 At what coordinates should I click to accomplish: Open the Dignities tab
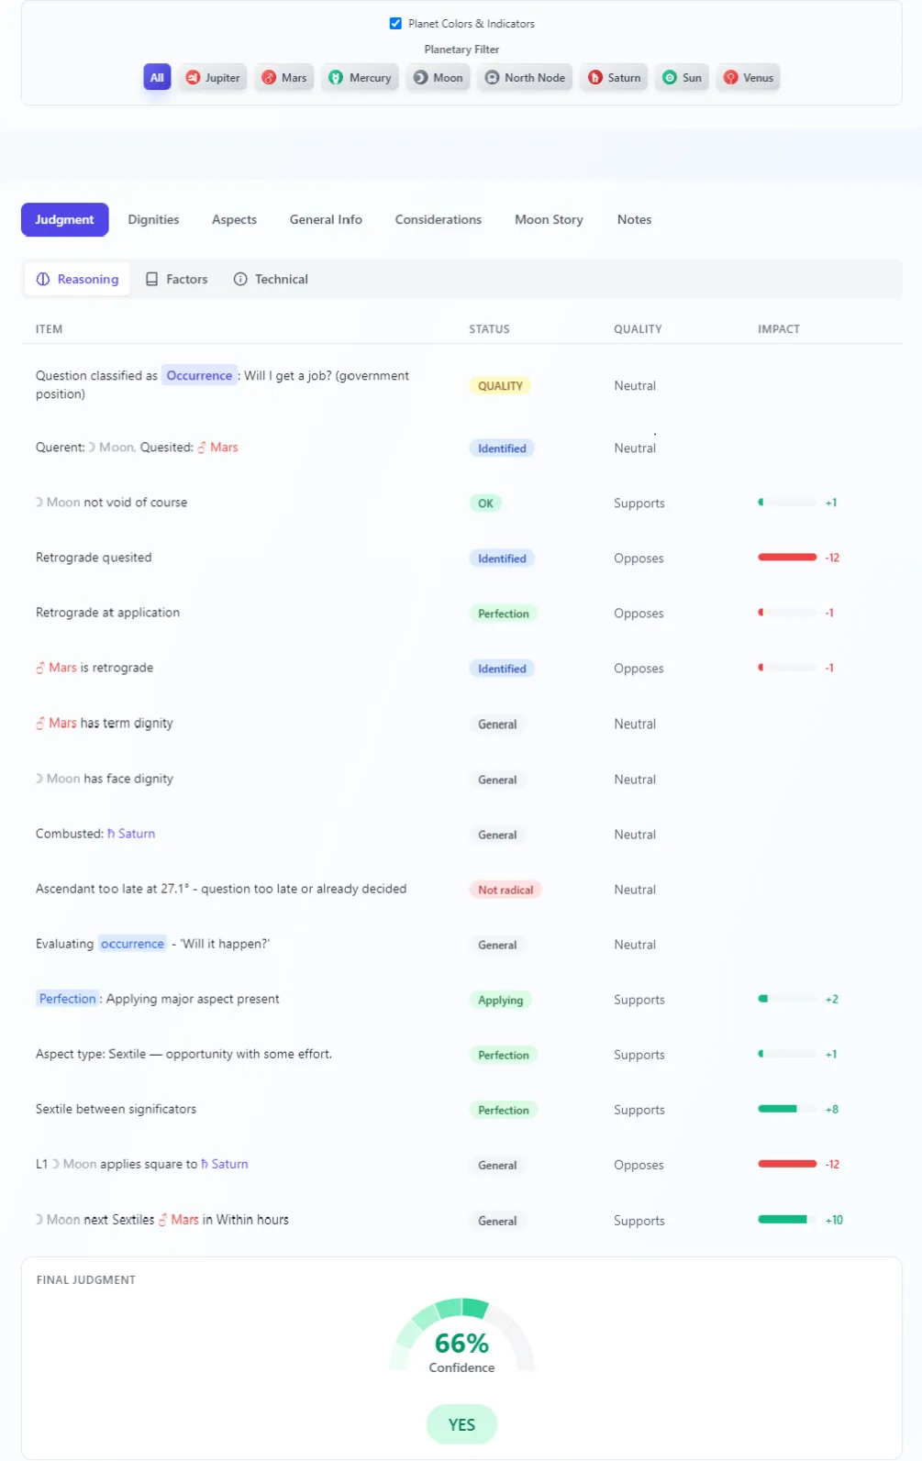click(x=153, y=220)
